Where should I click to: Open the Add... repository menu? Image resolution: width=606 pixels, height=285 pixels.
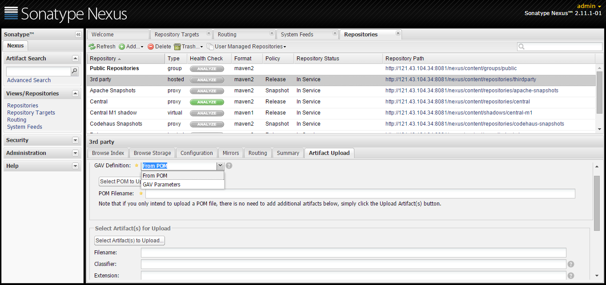131,47
